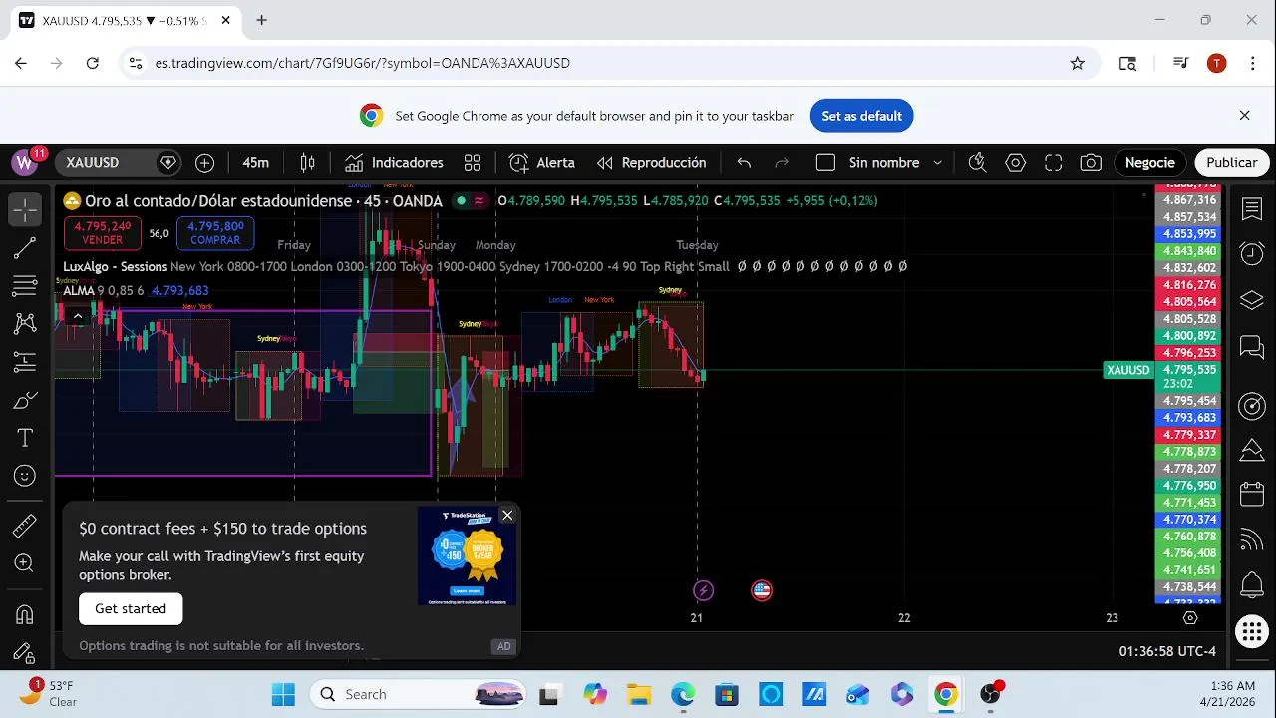Create an Alerta

(x=541, y=162)
